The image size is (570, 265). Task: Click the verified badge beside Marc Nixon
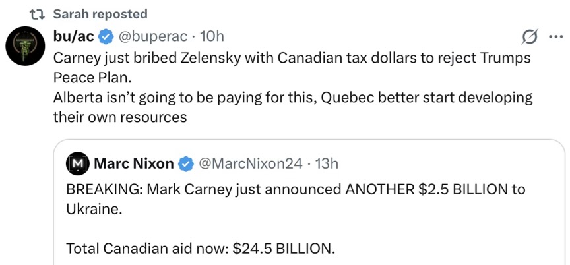click(x=187, y=163)
